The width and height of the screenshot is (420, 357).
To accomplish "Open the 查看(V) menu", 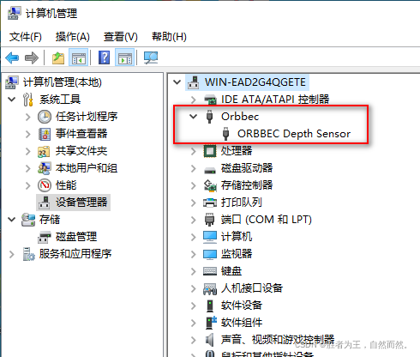I will pos(121,37).
